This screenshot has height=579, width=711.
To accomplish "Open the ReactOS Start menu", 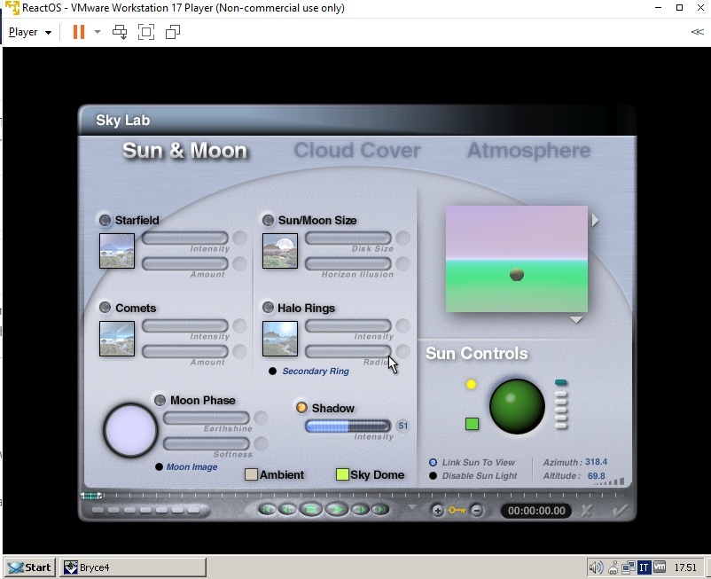I will [x=30, y=567].
